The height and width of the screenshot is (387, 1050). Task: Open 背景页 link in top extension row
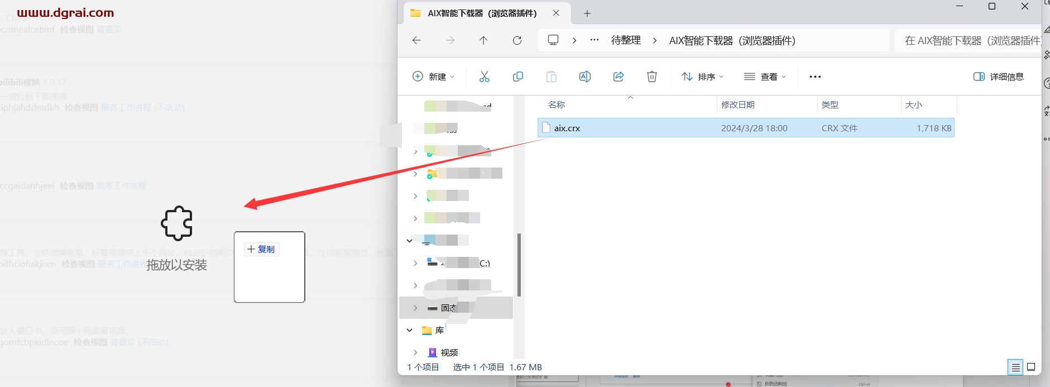point(109,29)
